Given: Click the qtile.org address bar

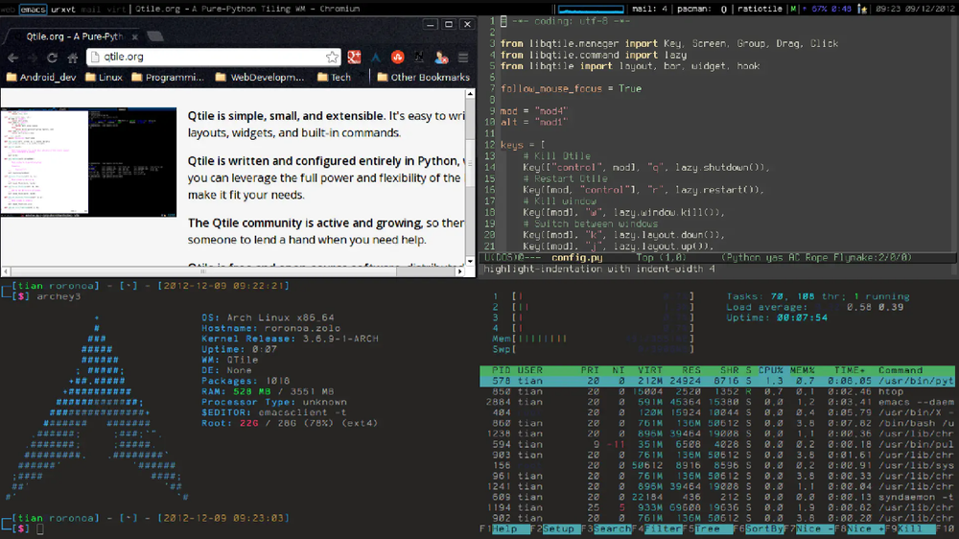Looking at the screenshot, I should [x=213, y=57].
